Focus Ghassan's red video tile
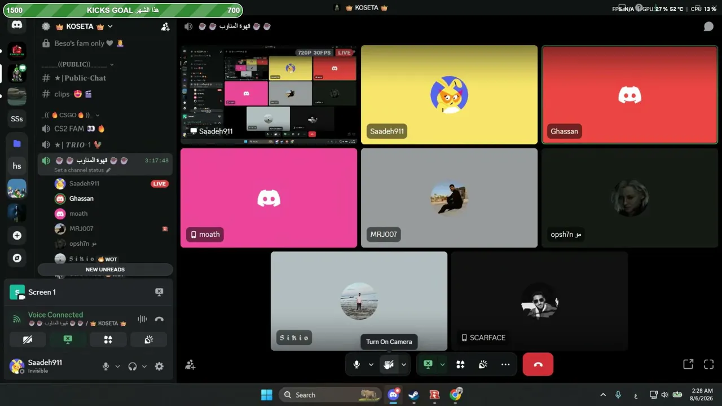 629,95
